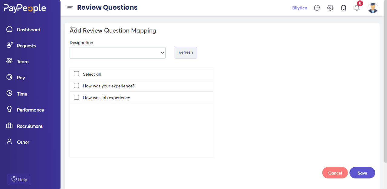Click the 'Add Review Question Mapping' heading

[113, 30]
